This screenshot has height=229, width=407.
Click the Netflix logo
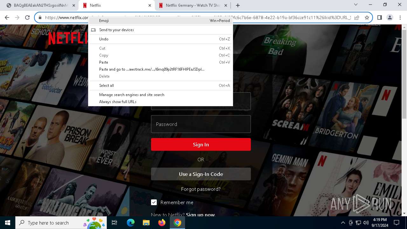click(x=68, y=38)
